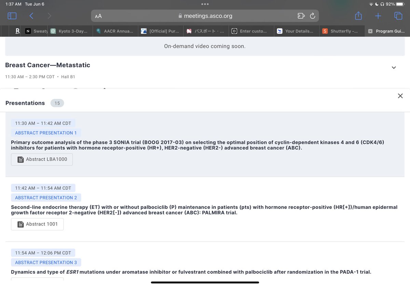Click the Abstract 1001 document icon
Image resolution: width=410 pixels, height=286 pixels.
click(x=20, y=224)
